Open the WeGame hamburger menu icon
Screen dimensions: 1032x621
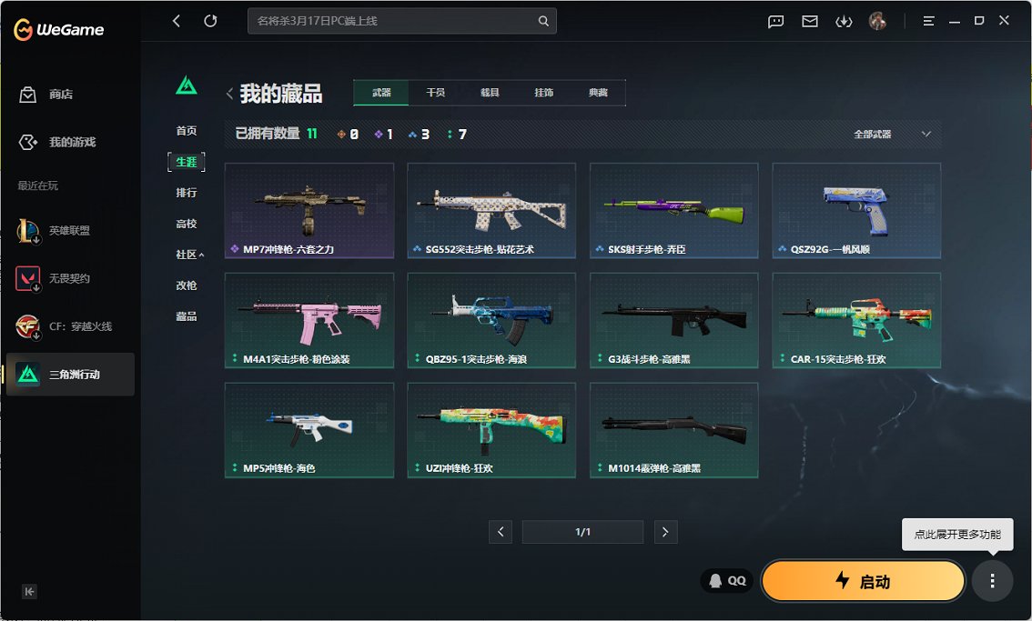pos(928,21)
